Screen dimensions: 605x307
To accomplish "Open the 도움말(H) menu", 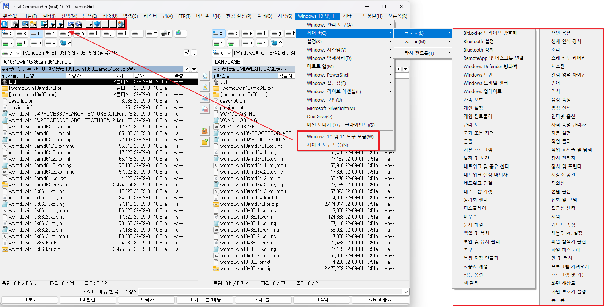I will tap(372, 16).
